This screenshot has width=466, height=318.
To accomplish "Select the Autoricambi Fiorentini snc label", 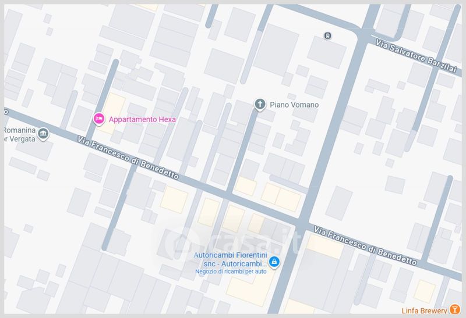I will click(x=230, y=259).
